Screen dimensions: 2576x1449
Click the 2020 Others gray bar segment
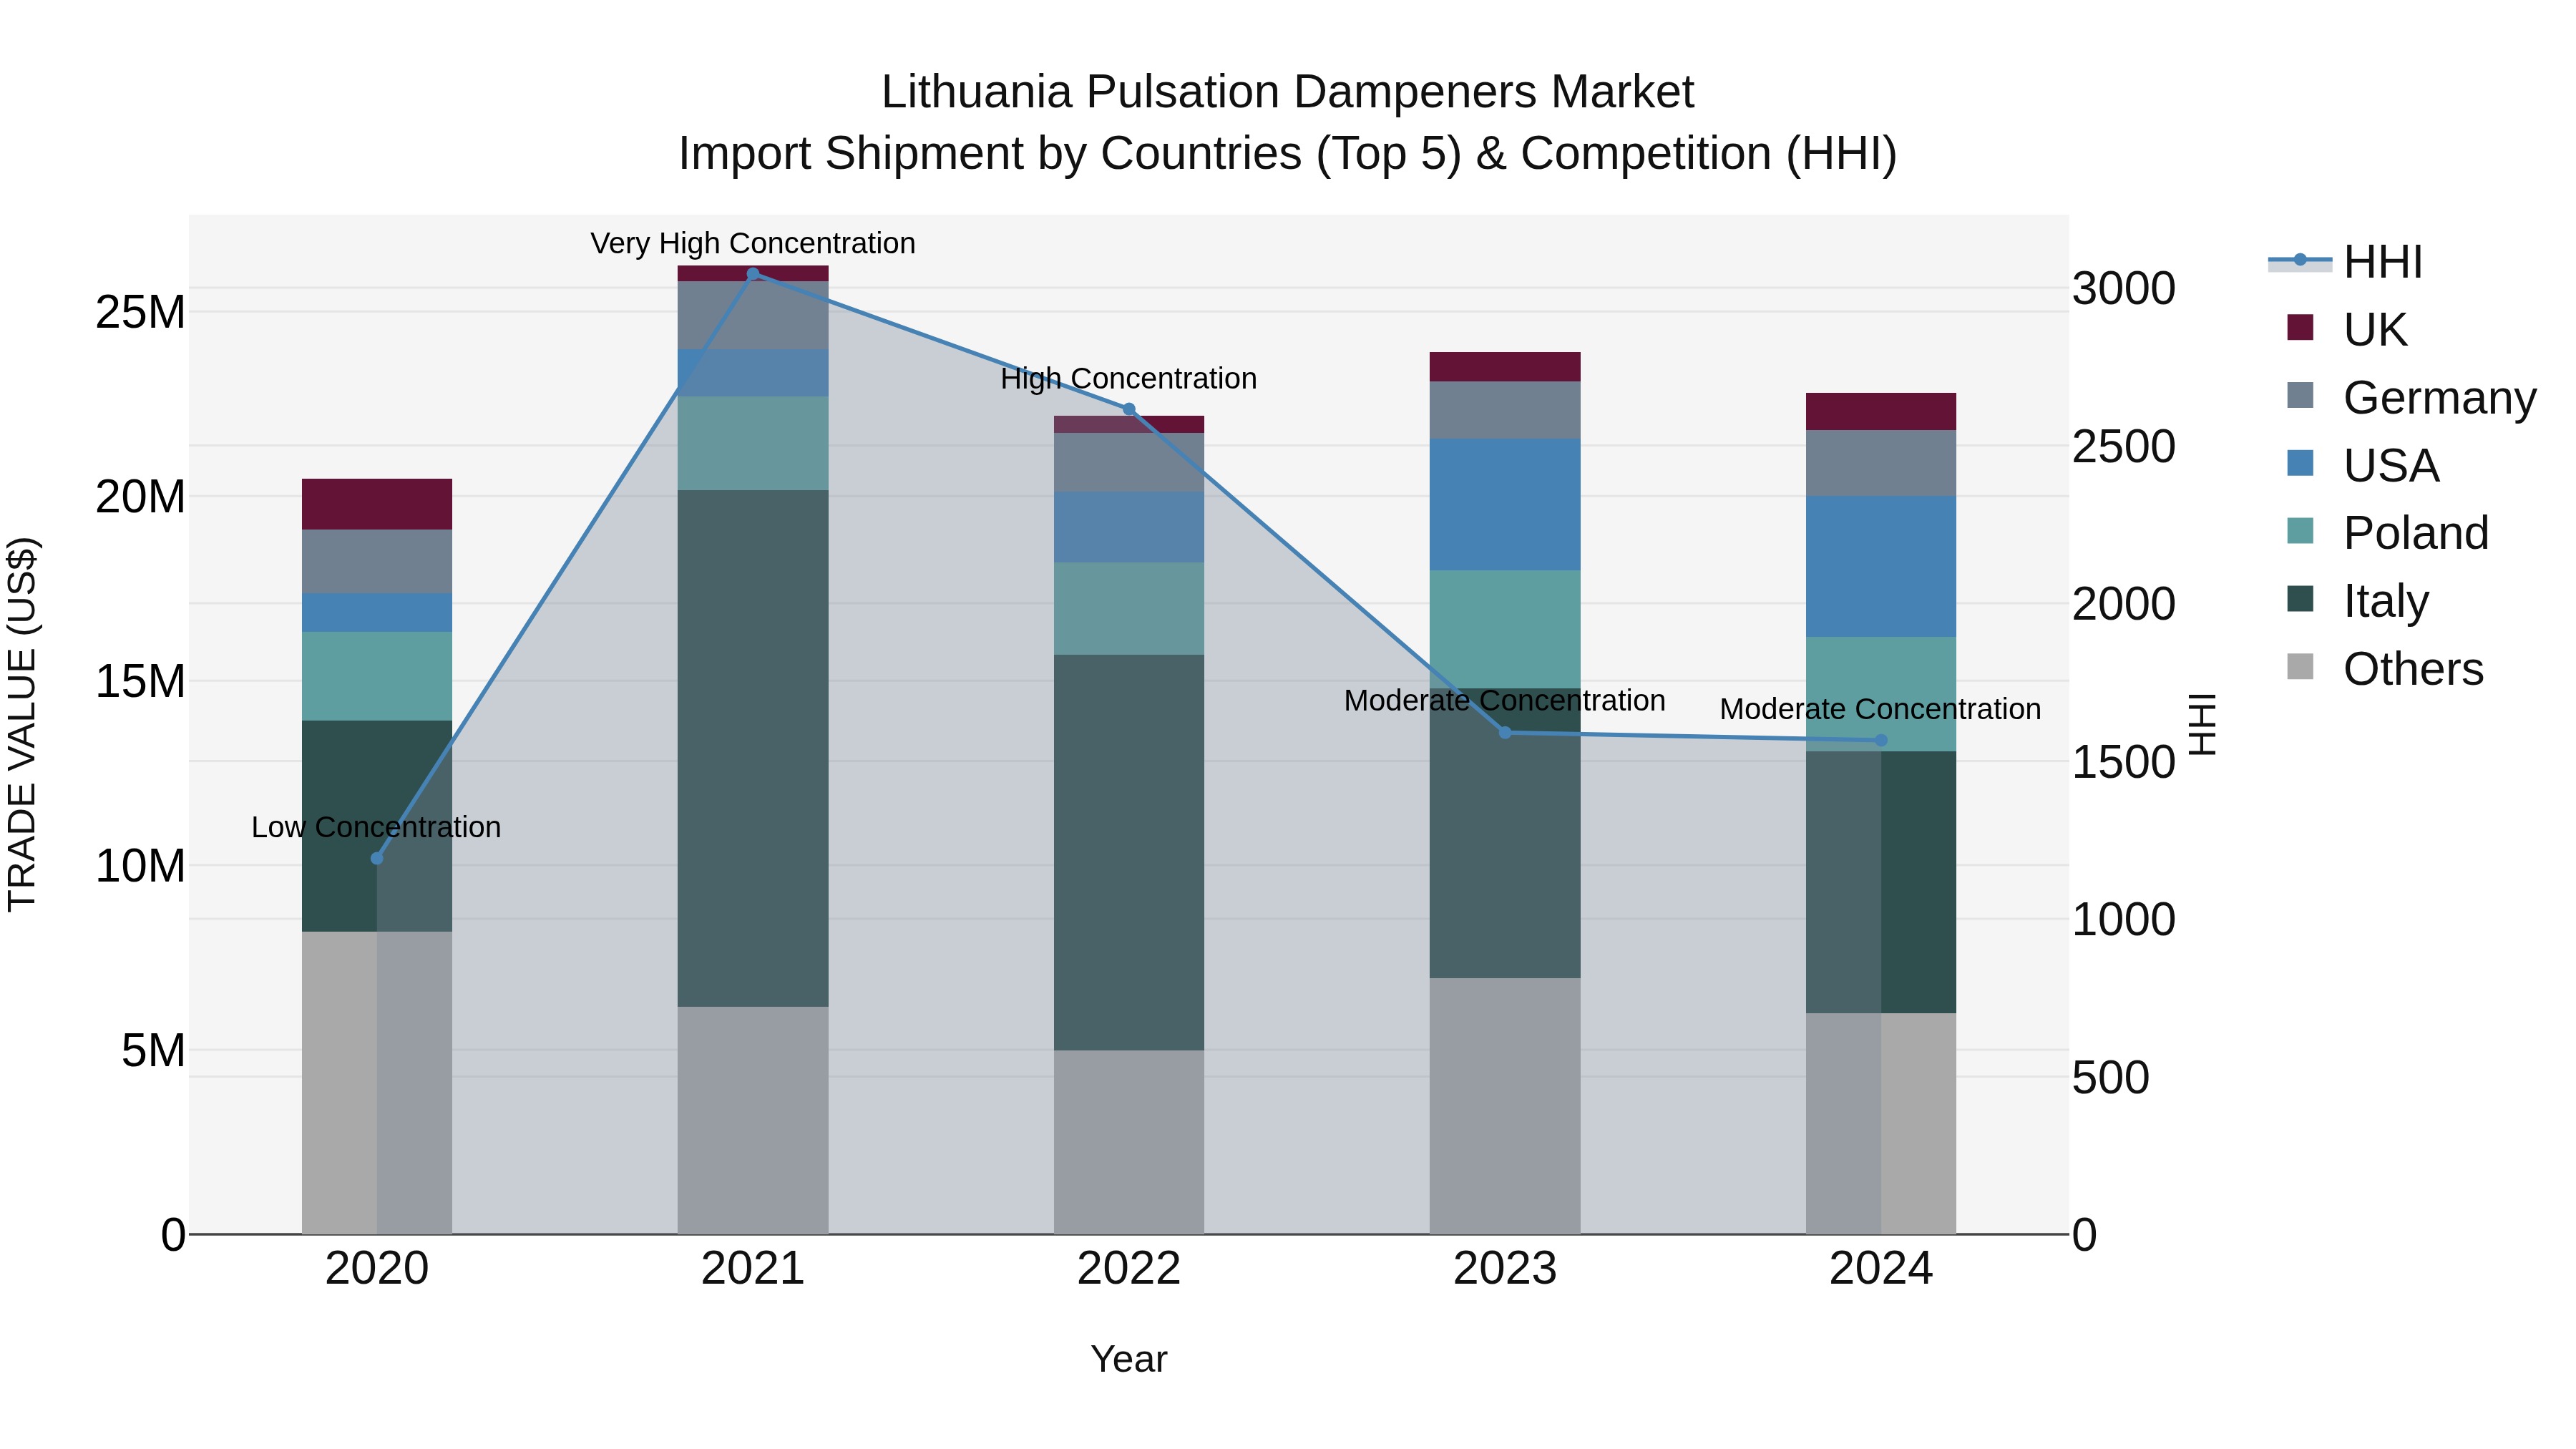pyautogui.click(x=377, y=1083)
